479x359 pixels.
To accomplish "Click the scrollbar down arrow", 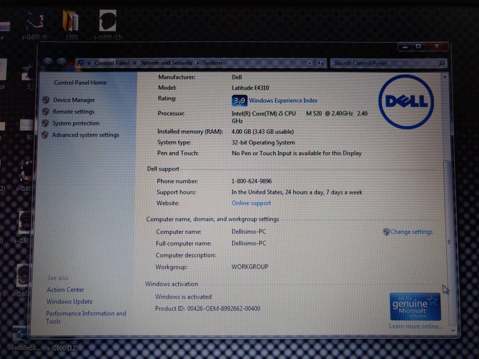I will tap(452, 330).
